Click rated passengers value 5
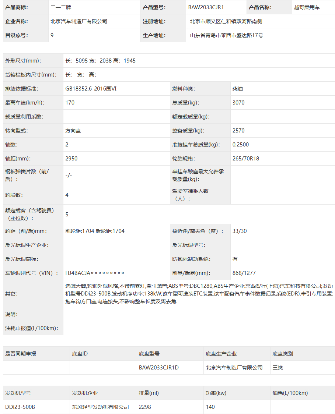 [x=67, y=215]
